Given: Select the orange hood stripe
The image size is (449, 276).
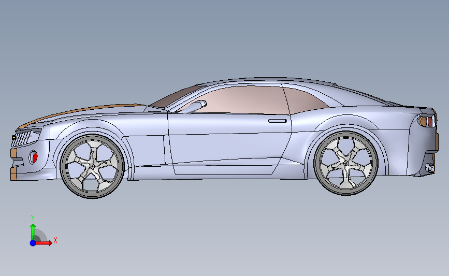Looking at the screenshot, I should pyautogui.click(x=83, y=111).
